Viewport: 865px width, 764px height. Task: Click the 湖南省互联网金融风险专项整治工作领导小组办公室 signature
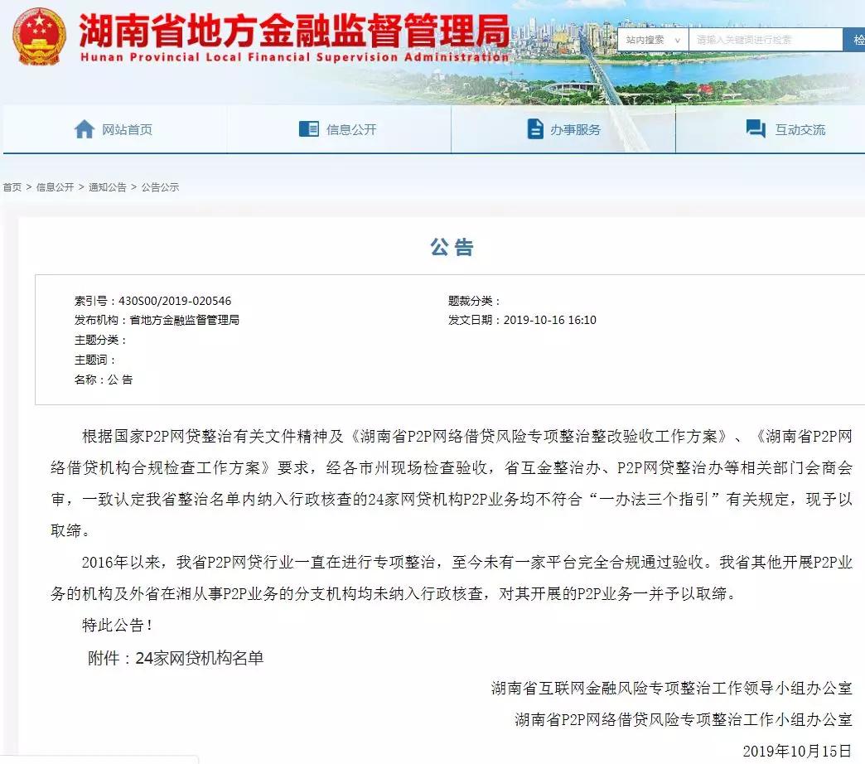(671, 688)
